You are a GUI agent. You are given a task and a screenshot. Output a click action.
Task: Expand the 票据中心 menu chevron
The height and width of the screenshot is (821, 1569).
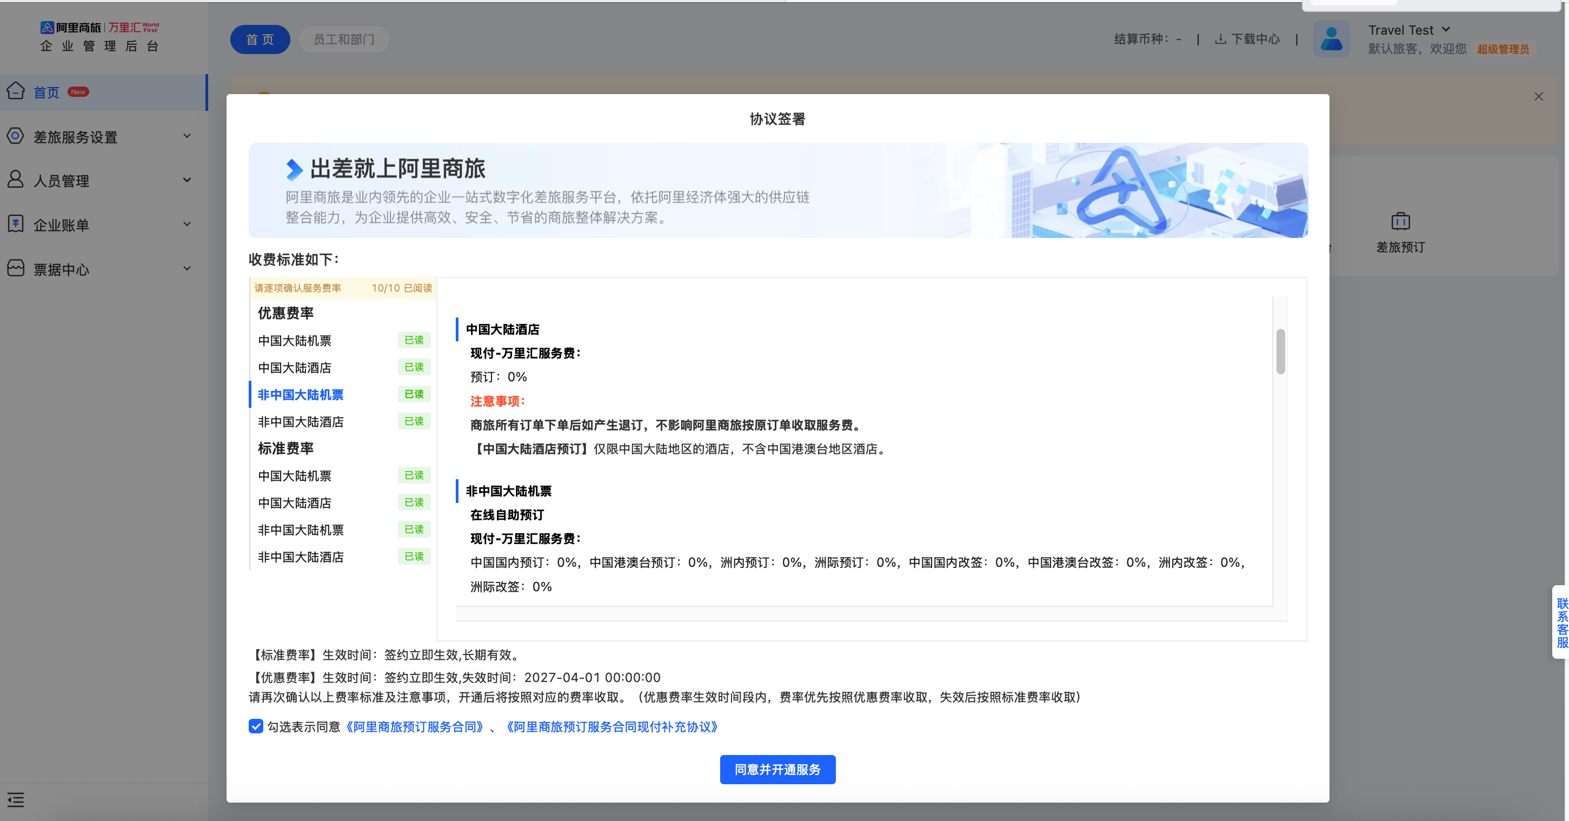(187, 268)
